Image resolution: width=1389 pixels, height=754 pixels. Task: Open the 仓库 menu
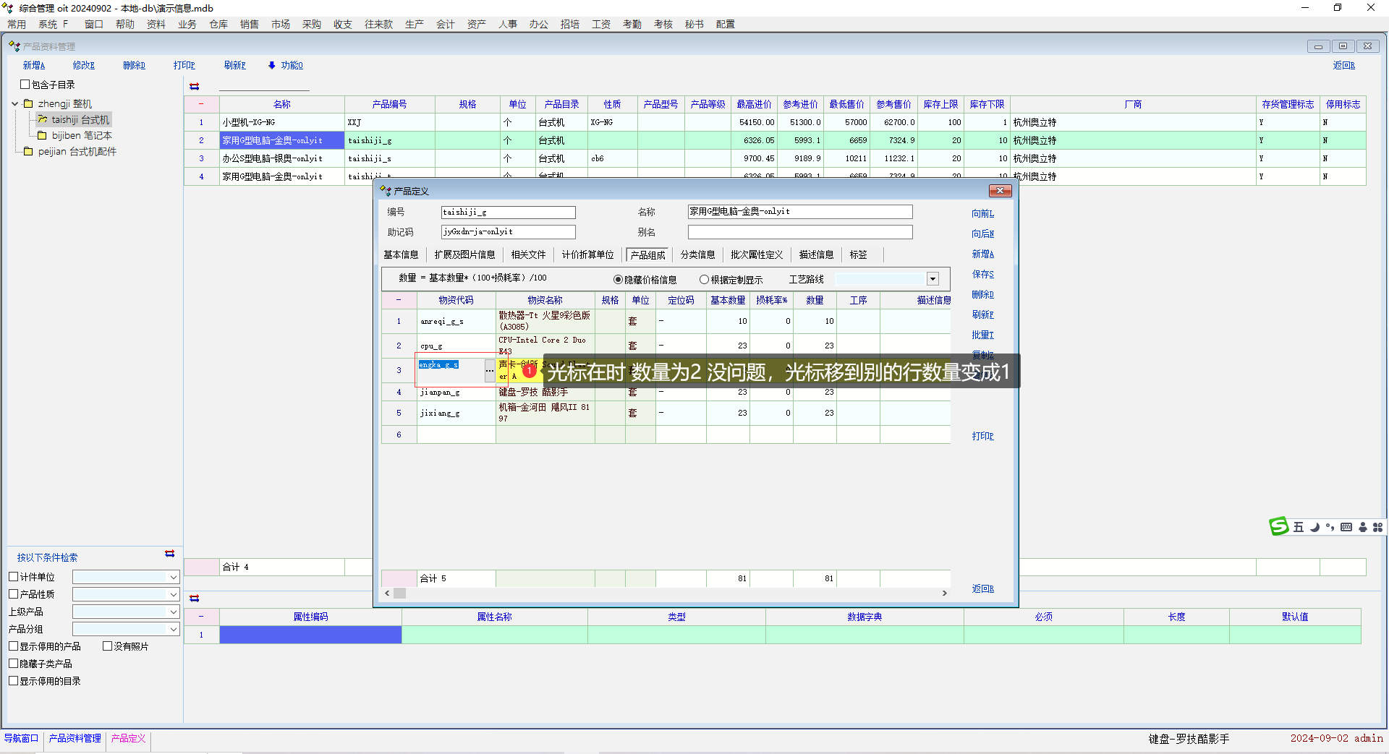click(218, 25)
